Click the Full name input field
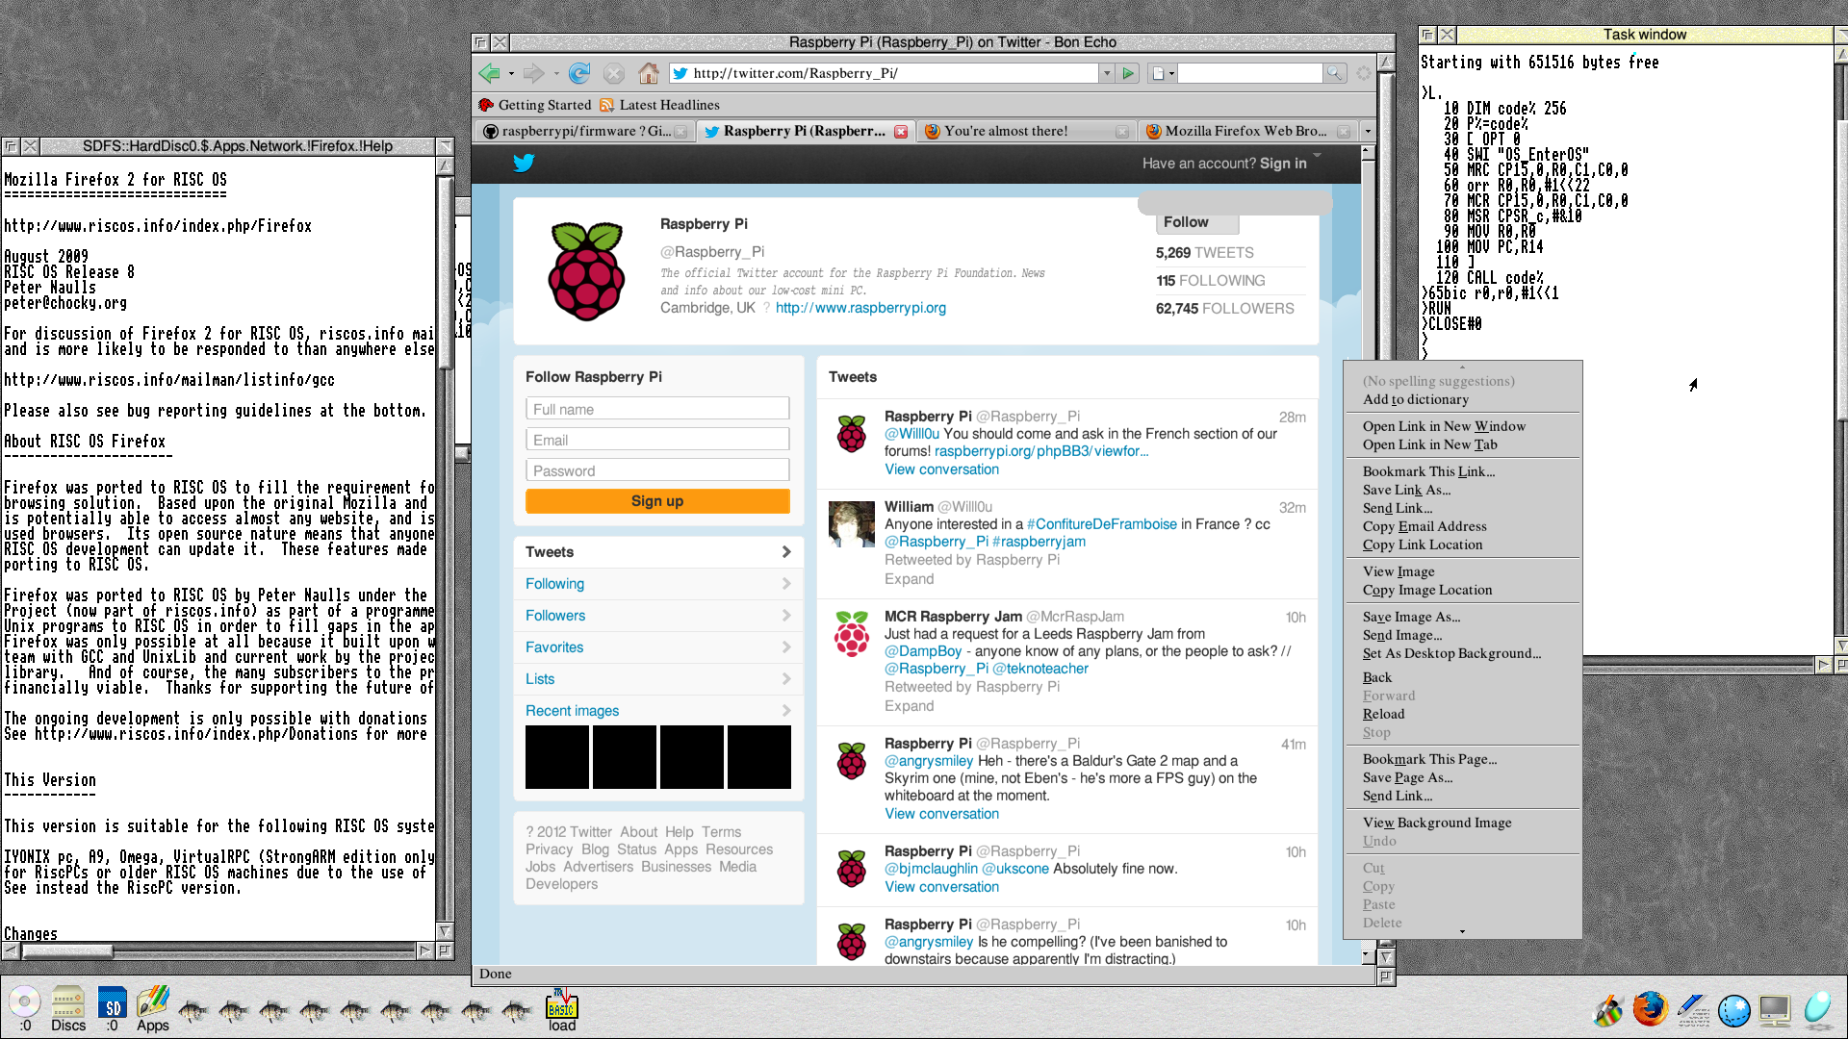 657,409
